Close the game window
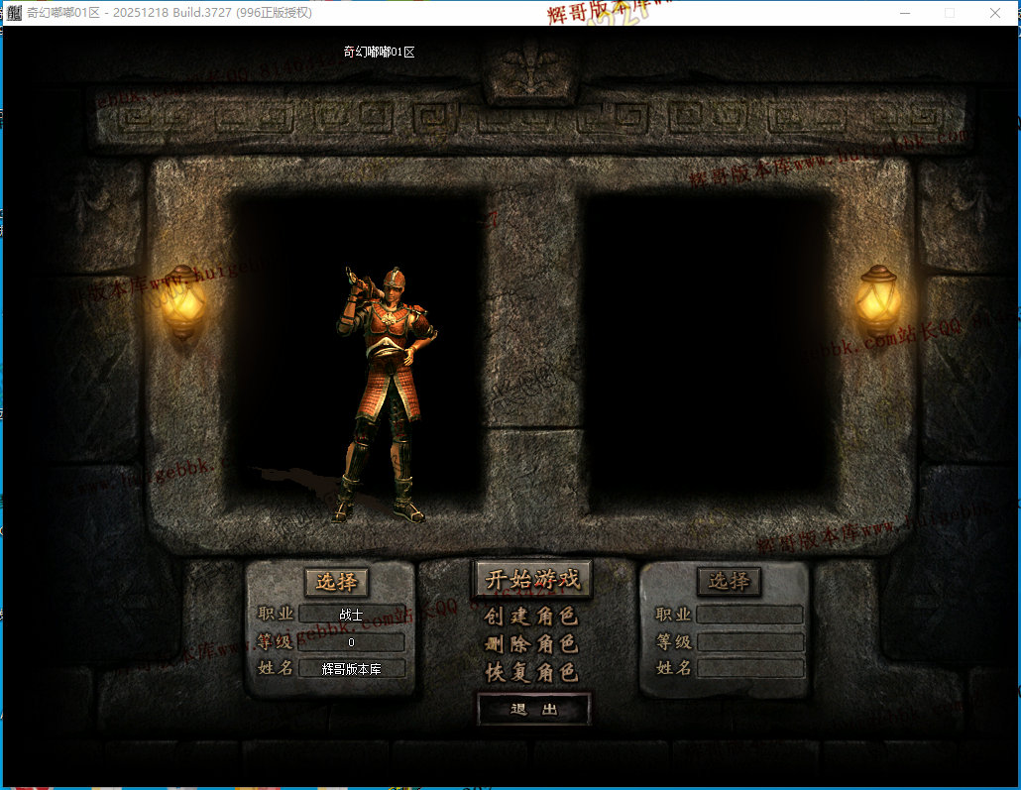 point(996,13)
